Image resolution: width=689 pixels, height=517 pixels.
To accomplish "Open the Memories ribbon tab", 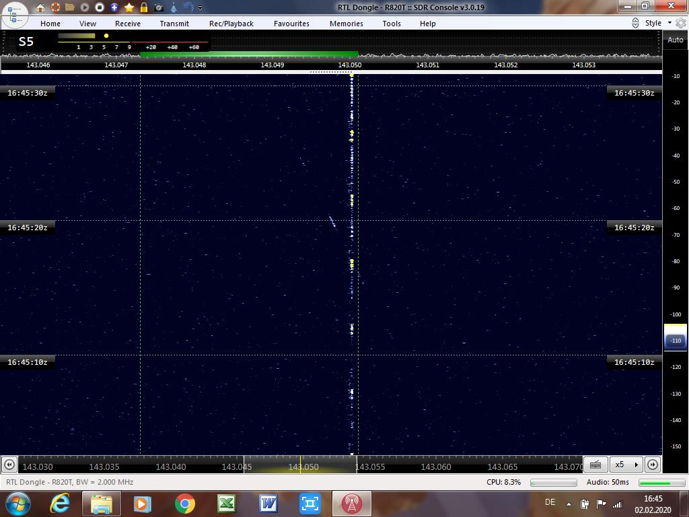I will click(x=347, y=24).
